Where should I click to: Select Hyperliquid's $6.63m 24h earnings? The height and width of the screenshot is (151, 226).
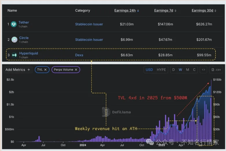click(127, 55)
